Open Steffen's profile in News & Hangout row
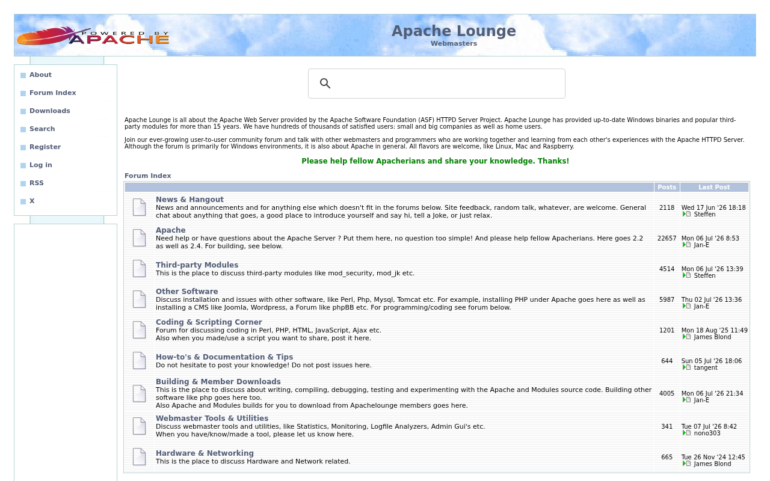770x481 pixels. (x=704, y=215)
